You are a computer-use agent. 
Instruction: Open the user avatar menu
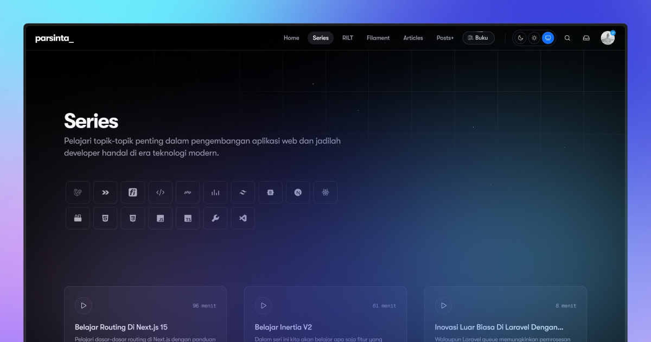608,38
